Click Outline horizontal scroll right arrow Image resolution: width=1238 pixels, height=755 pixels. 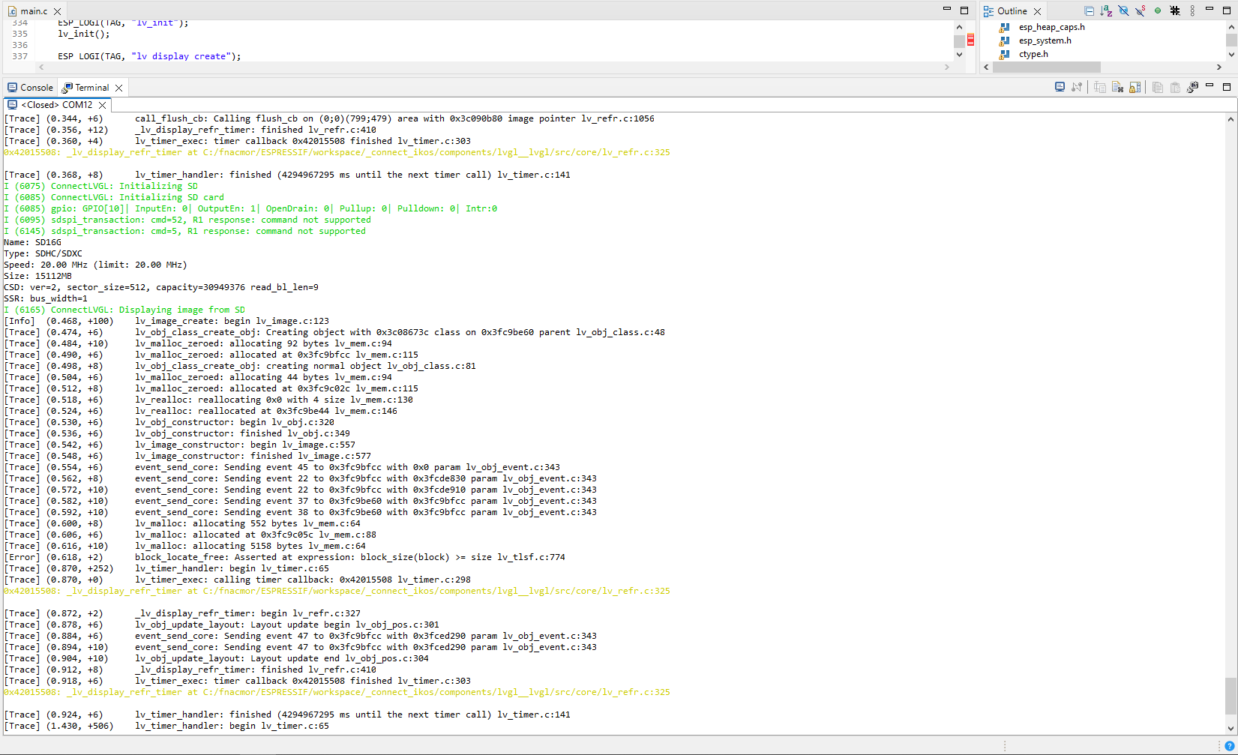tap(1219, 67)
